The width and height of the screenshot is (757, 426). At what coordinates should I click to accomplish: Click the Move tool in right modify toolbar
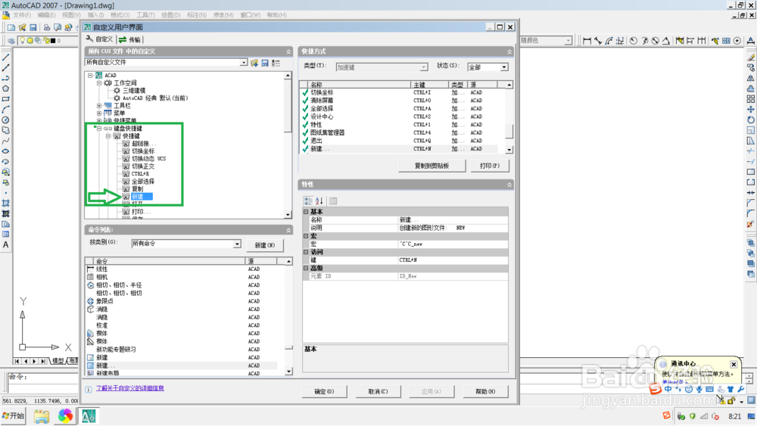tap(750, 110)
